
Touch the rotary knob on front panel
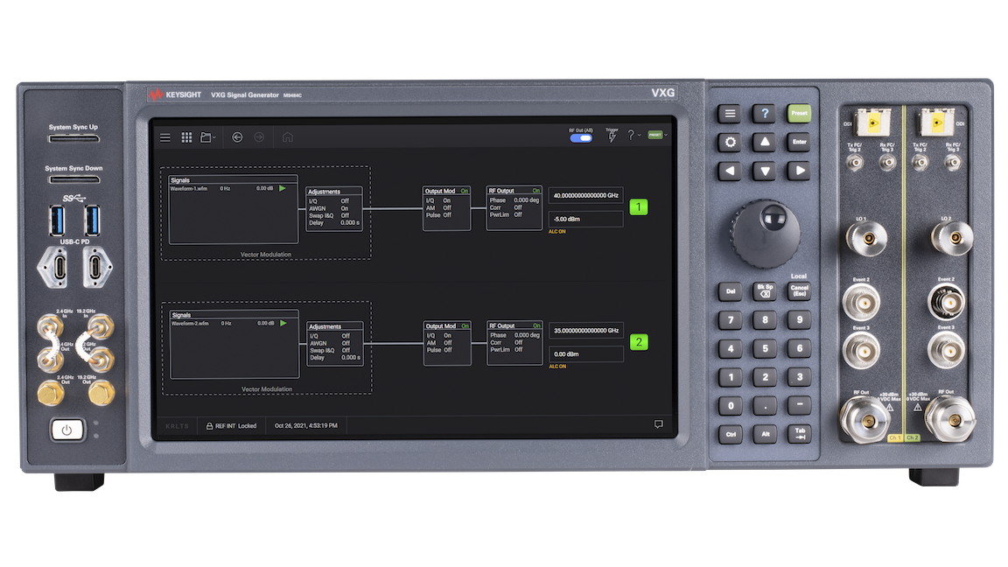pos(765,234)
